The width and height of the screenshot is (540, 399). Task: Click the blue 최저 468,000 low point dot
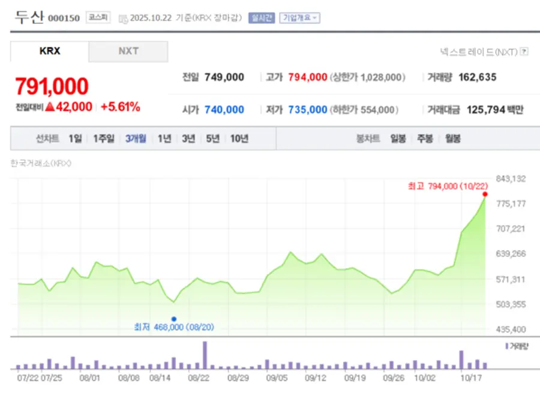click(173, 319)
